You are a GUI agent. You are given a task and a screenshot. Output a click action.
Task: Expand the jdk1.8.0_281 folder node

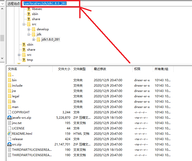pos(33,39)
